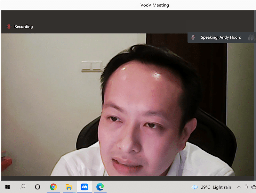256x193 pixels.
Task: Open Windows taskbar search
Action: 22,187
